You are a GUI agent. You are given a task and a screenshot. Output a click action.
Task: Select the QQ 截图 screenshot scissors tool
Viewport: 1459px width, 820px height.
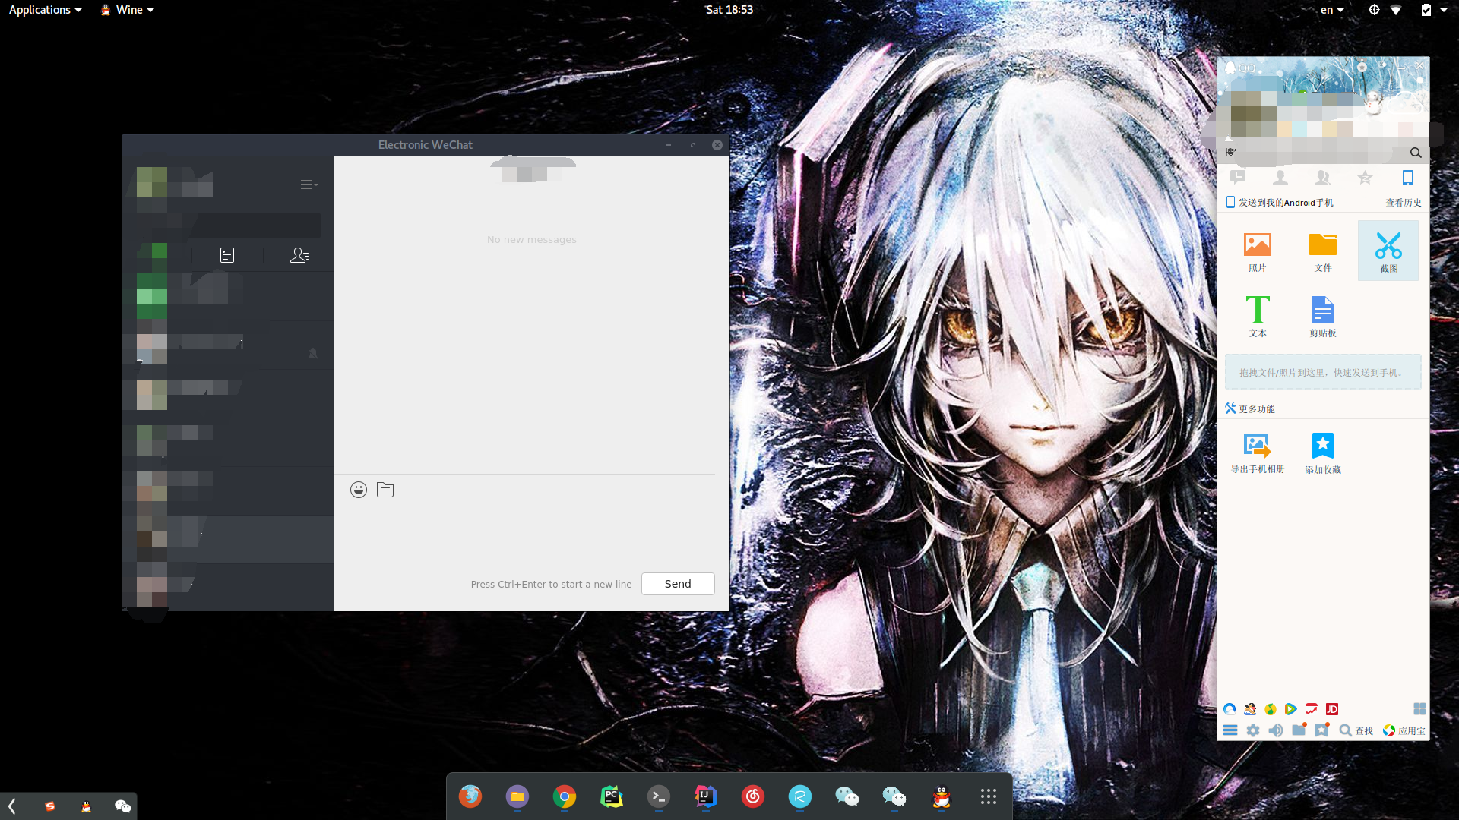point(1388,251)
